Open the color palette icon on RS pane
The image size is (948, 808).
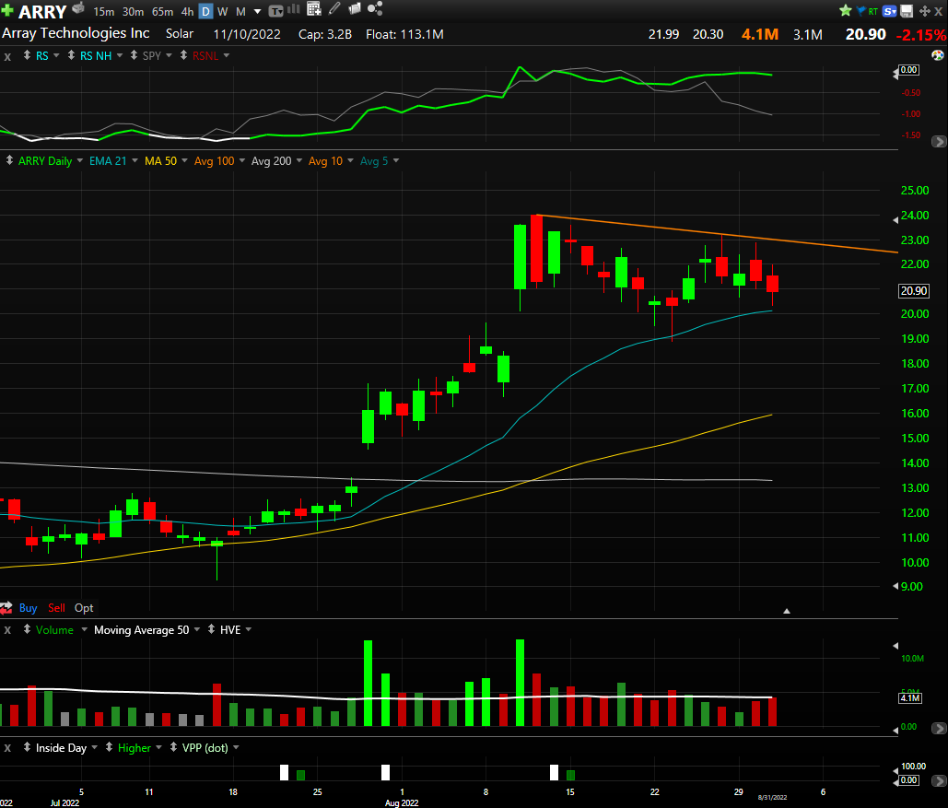(x=938, y=55)
